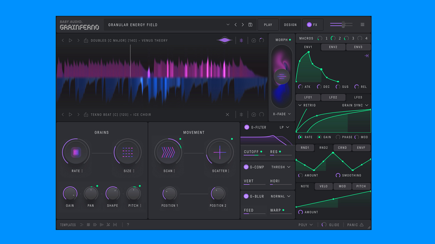This screenshot has width=435, height=244.
Task: Go to previous sample before DOUBLES
Action: 63,40
